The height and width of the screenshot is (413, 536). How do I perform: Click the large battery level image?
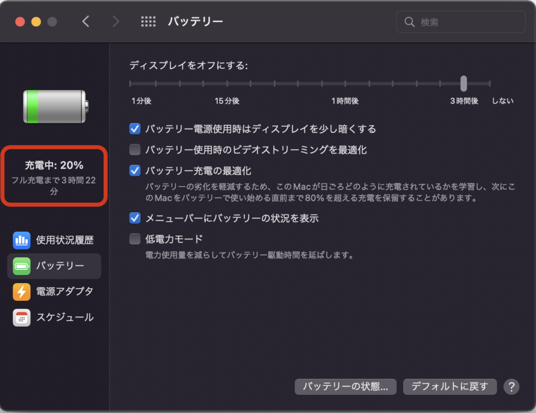[54, 107]
